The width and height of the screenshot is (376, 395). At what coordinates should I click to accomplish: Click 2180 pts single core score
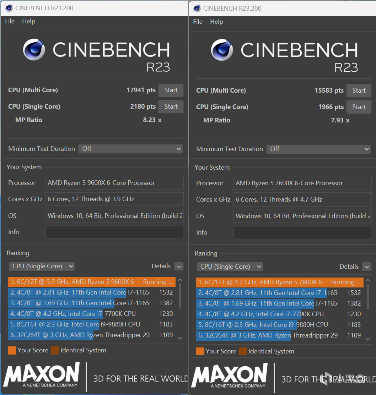(143, 106)
